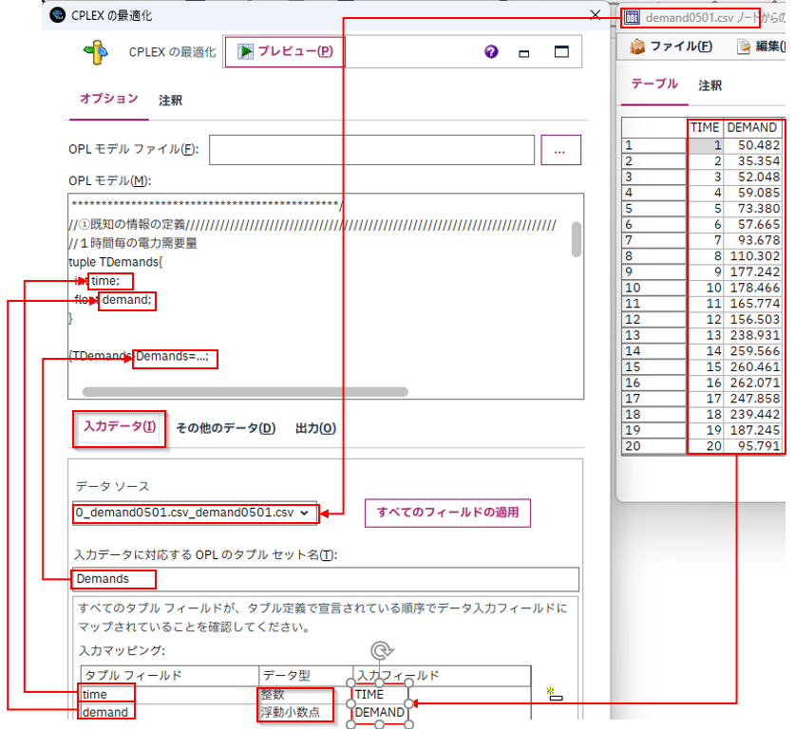The height and width of the screenshot is (729, 795).
Task: Click the OPL モデル ファイル input field
Action: [371, 149]
